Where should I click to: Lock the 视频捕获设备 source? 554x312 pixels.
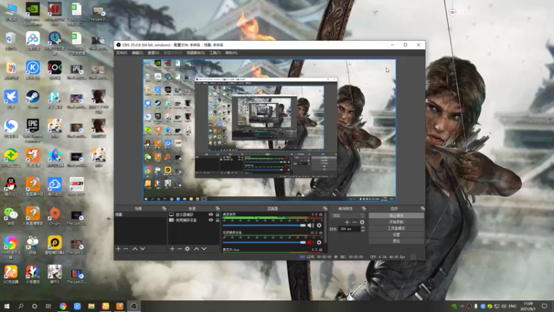coord(217,220)
